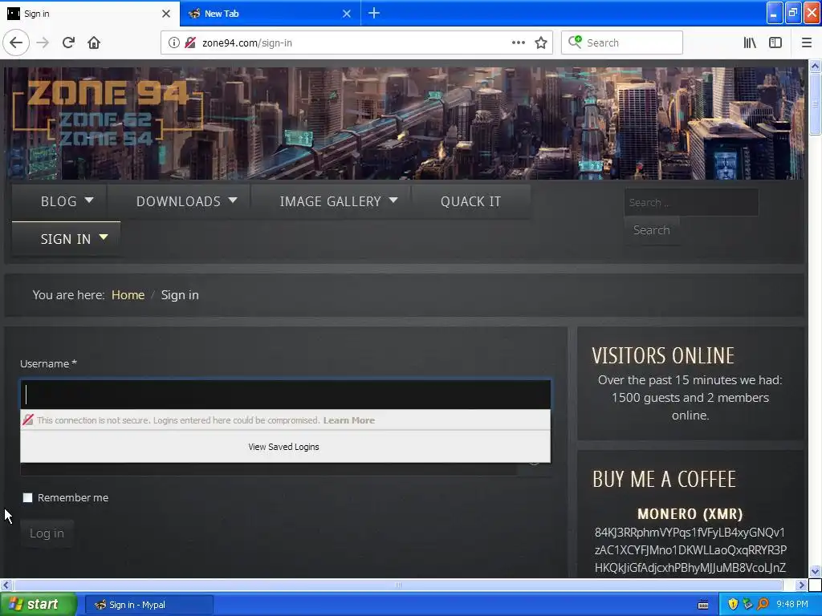Click the site Search text field

pyautogui.click(x=691, y=202)
